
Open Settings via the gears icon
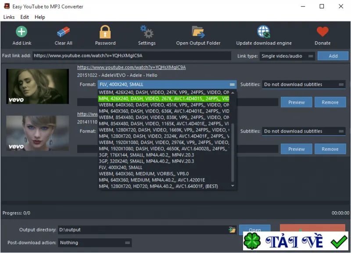click(147, 32)
